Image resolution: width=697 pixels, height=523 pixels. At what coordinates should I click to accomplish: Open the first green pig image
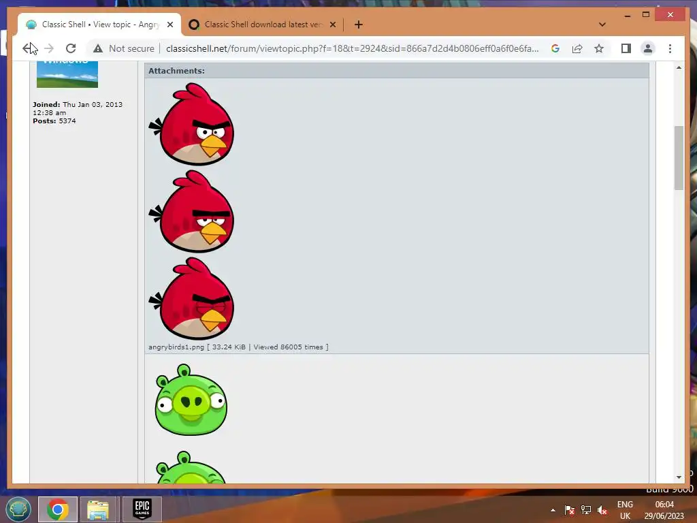click(191, 400)
